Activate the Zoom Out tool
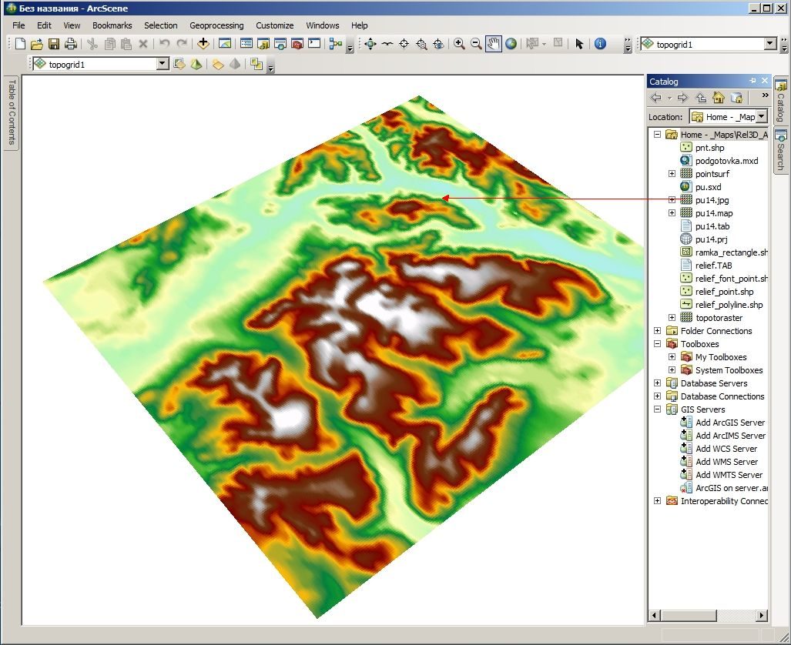Image resolution: width=791 pixels, height=645 pixels. pos(476,44)
